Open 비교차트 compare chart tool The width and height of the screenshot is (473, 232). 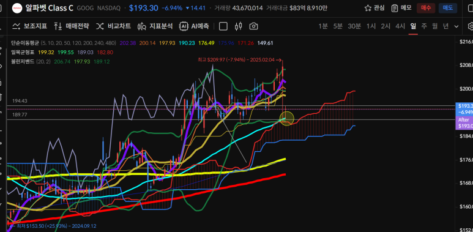(x=113, y=26)
